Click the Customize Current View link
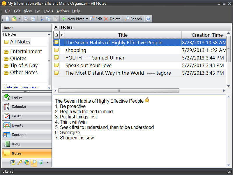The image size is (233, 175). click(x=21, y=87)
